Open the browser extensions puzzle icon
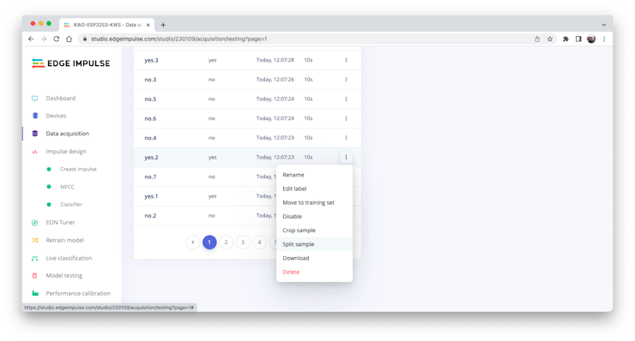635x341 pixels. (x=565, y=39)
